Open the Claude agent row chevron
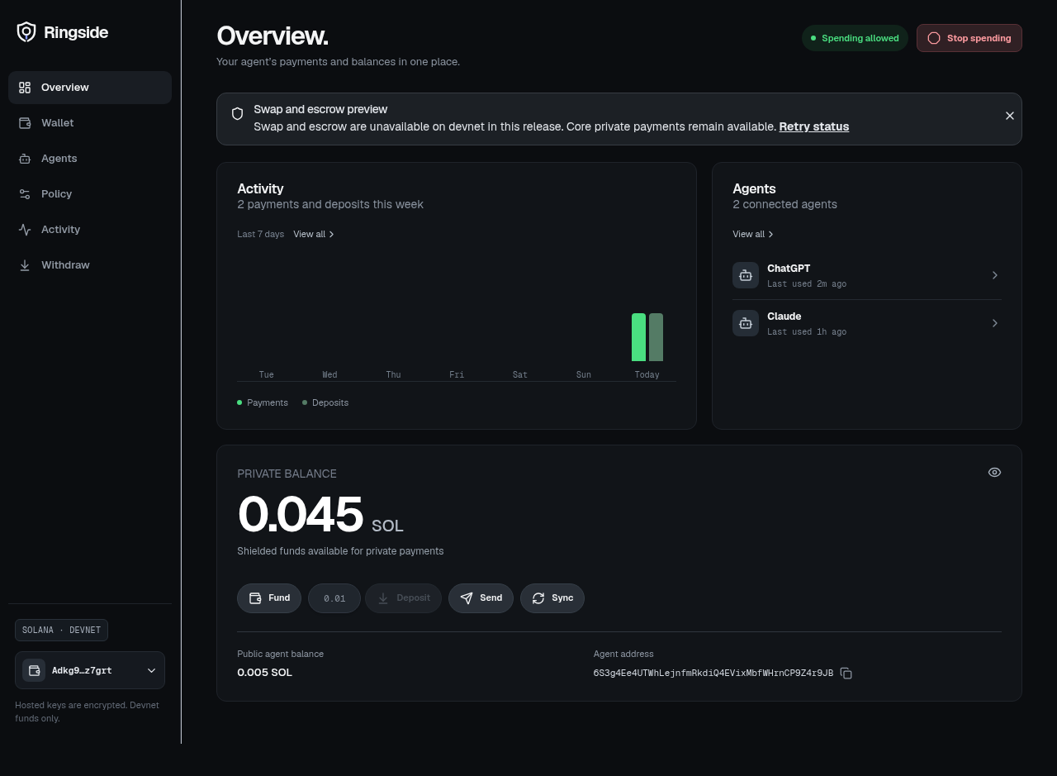This screenshot has width=1057, height=776. [995, 323]
